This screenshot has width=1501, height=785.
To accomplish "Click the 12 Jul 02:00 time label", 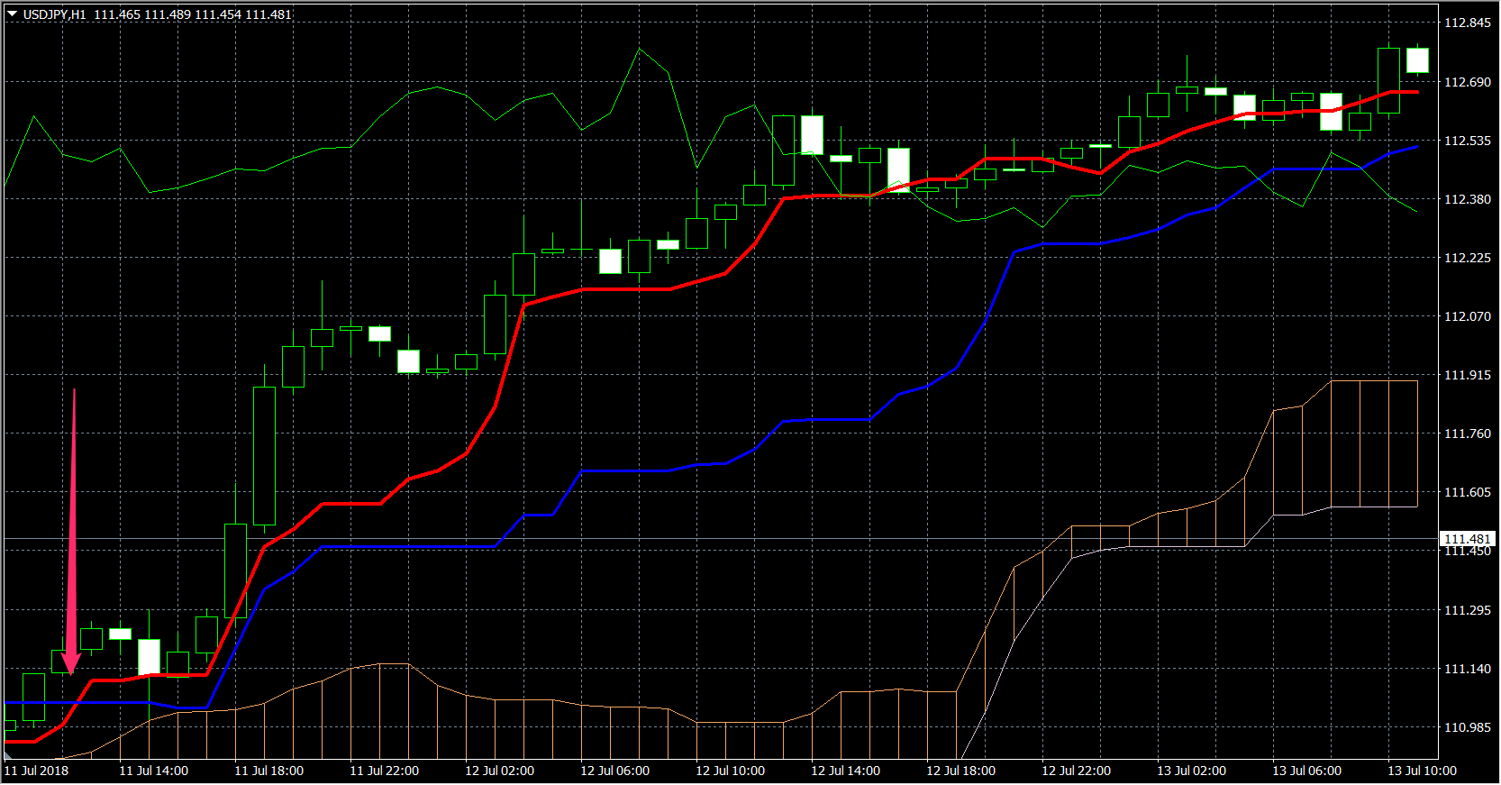I will (499, 771).
